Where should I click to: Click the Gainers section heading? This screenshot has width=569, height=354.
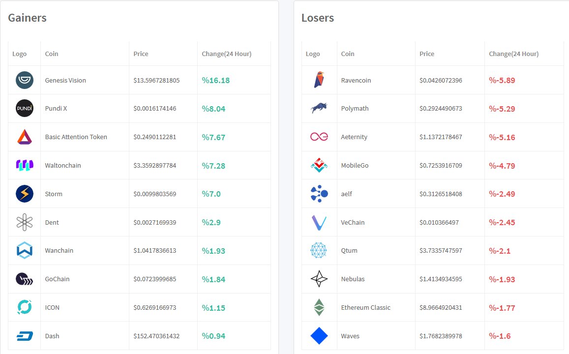pos(27,18)
